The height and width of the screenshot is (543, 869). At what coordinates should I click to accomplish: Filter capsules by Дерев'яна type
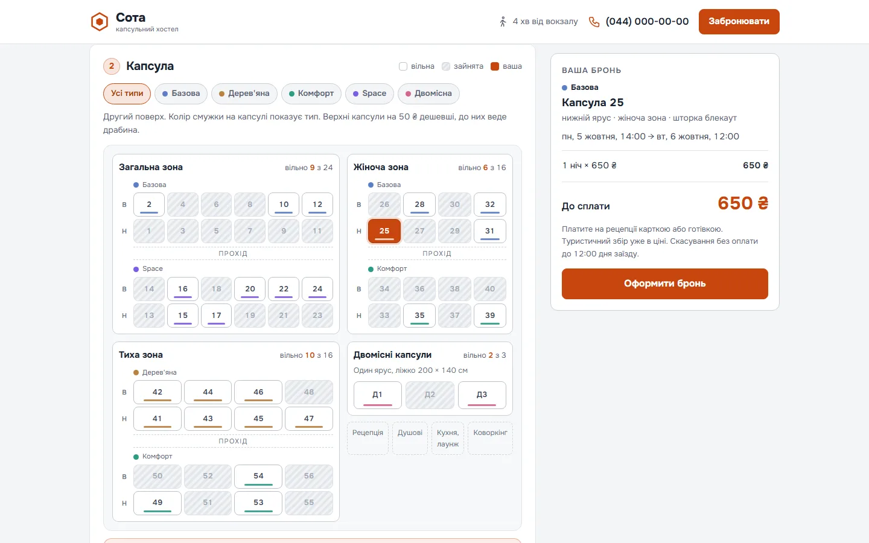[244, 94]
